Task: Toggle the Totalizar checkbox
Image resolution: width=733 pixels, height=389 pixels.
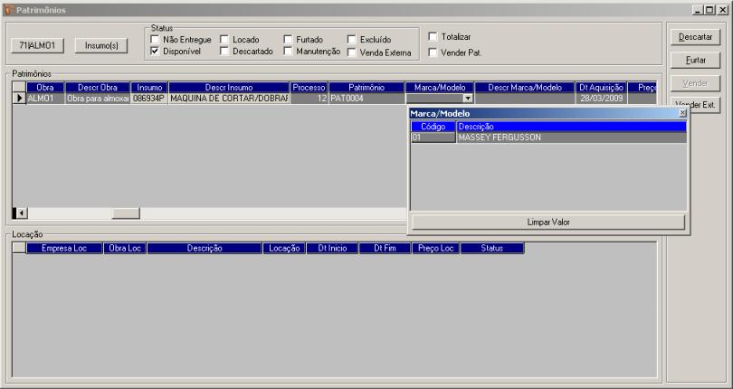Action: [x=433, y=36]
